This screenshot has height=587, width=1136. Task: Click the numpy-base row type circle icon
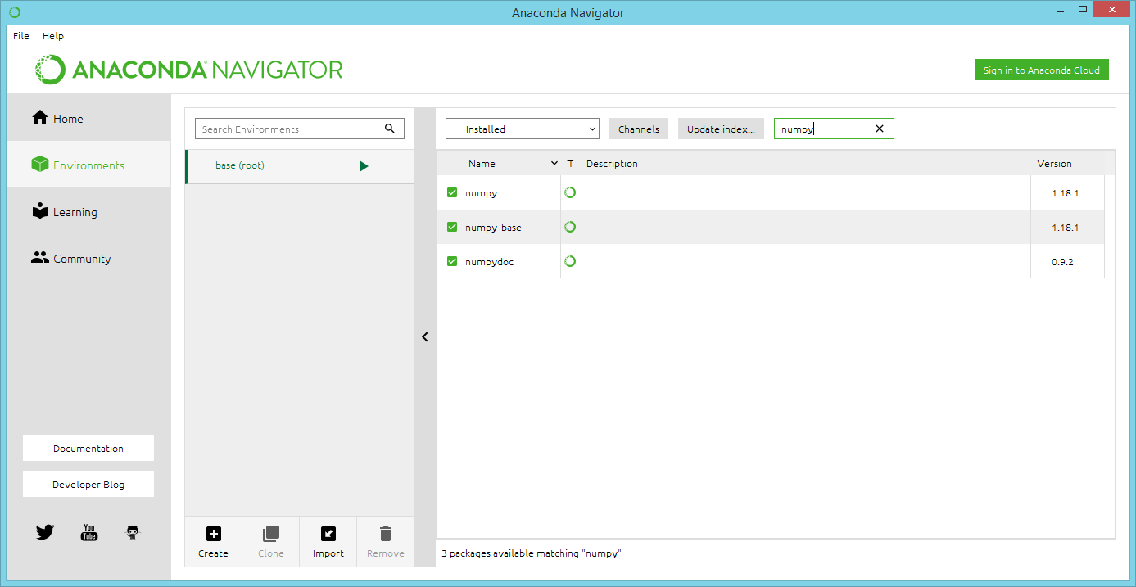570,227
